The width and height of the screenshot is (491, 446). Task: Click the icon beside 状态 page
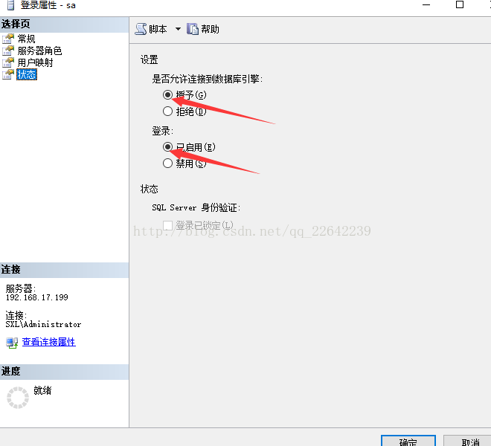(x=8, y=74)
